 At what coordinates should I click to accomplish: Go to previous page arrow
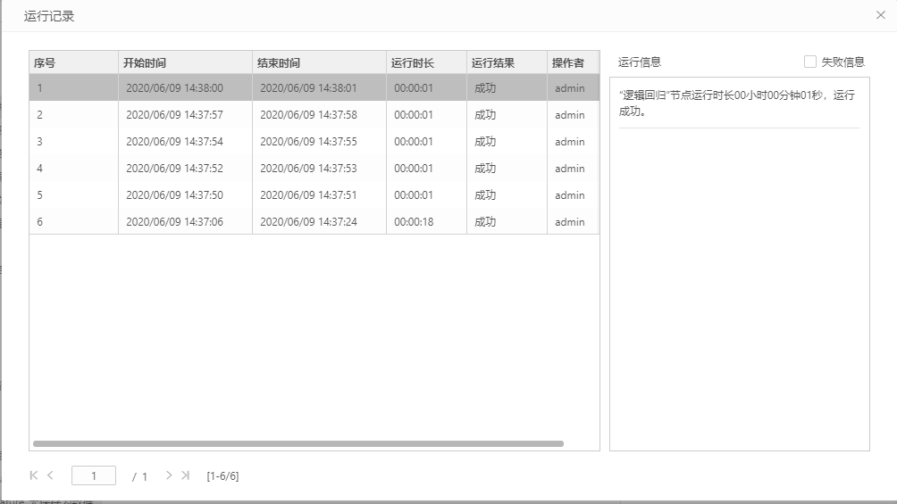[x=51, y=475]
